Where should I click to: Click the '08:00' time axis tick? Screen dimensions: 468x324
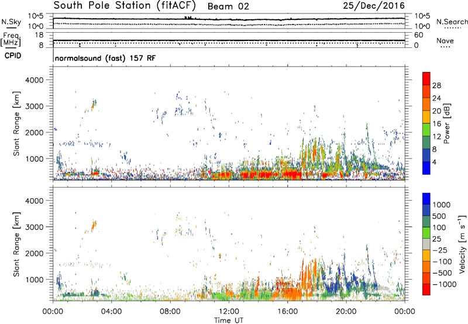(x=170, y=312)
